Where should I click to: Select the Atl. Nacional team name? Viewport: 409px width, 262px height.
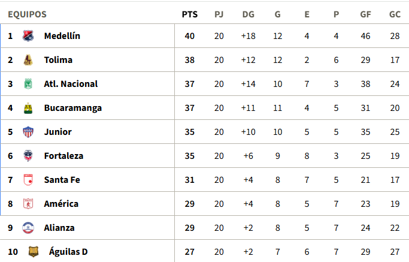tap(71, 84)
